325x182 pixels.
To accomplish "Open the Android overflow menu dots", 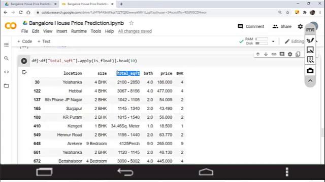I will pyautogui.click(x=287, y=172).
